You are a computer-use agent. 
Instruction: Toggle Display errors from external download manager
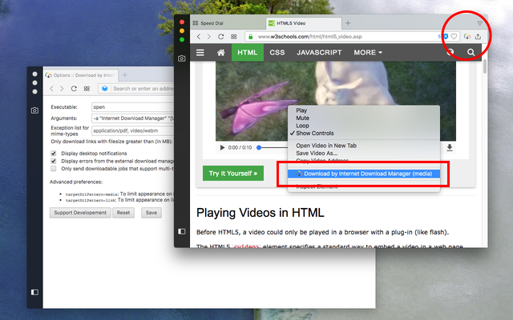(x=54, y=161)
